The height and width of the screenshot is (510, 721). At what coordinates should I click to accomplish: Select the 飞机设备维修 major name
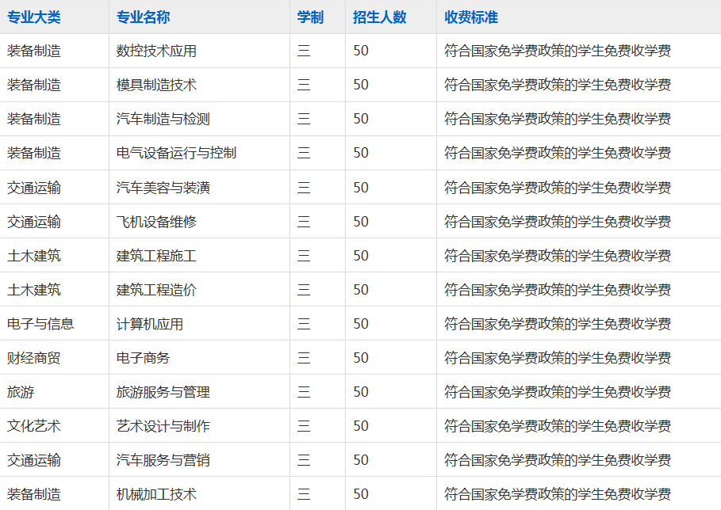point(156,221)
